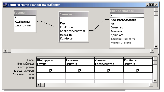164x92 pixels.
Task: Click left arrow of table pane horizontal scrollbar
Action: coord(5,51)
